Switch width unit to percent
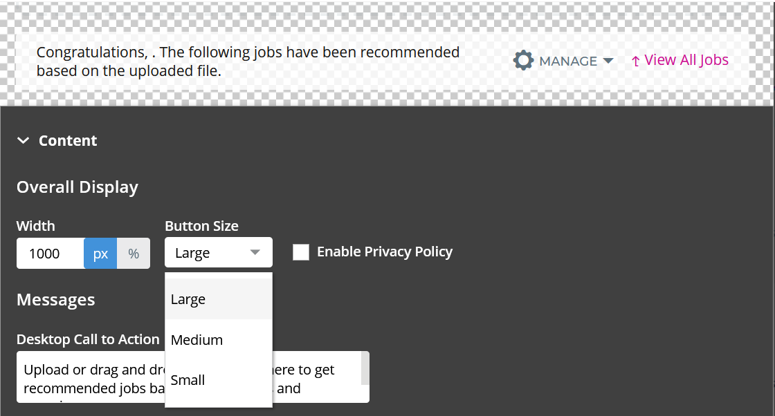This screenshot has height=416, width=775. 134,253
